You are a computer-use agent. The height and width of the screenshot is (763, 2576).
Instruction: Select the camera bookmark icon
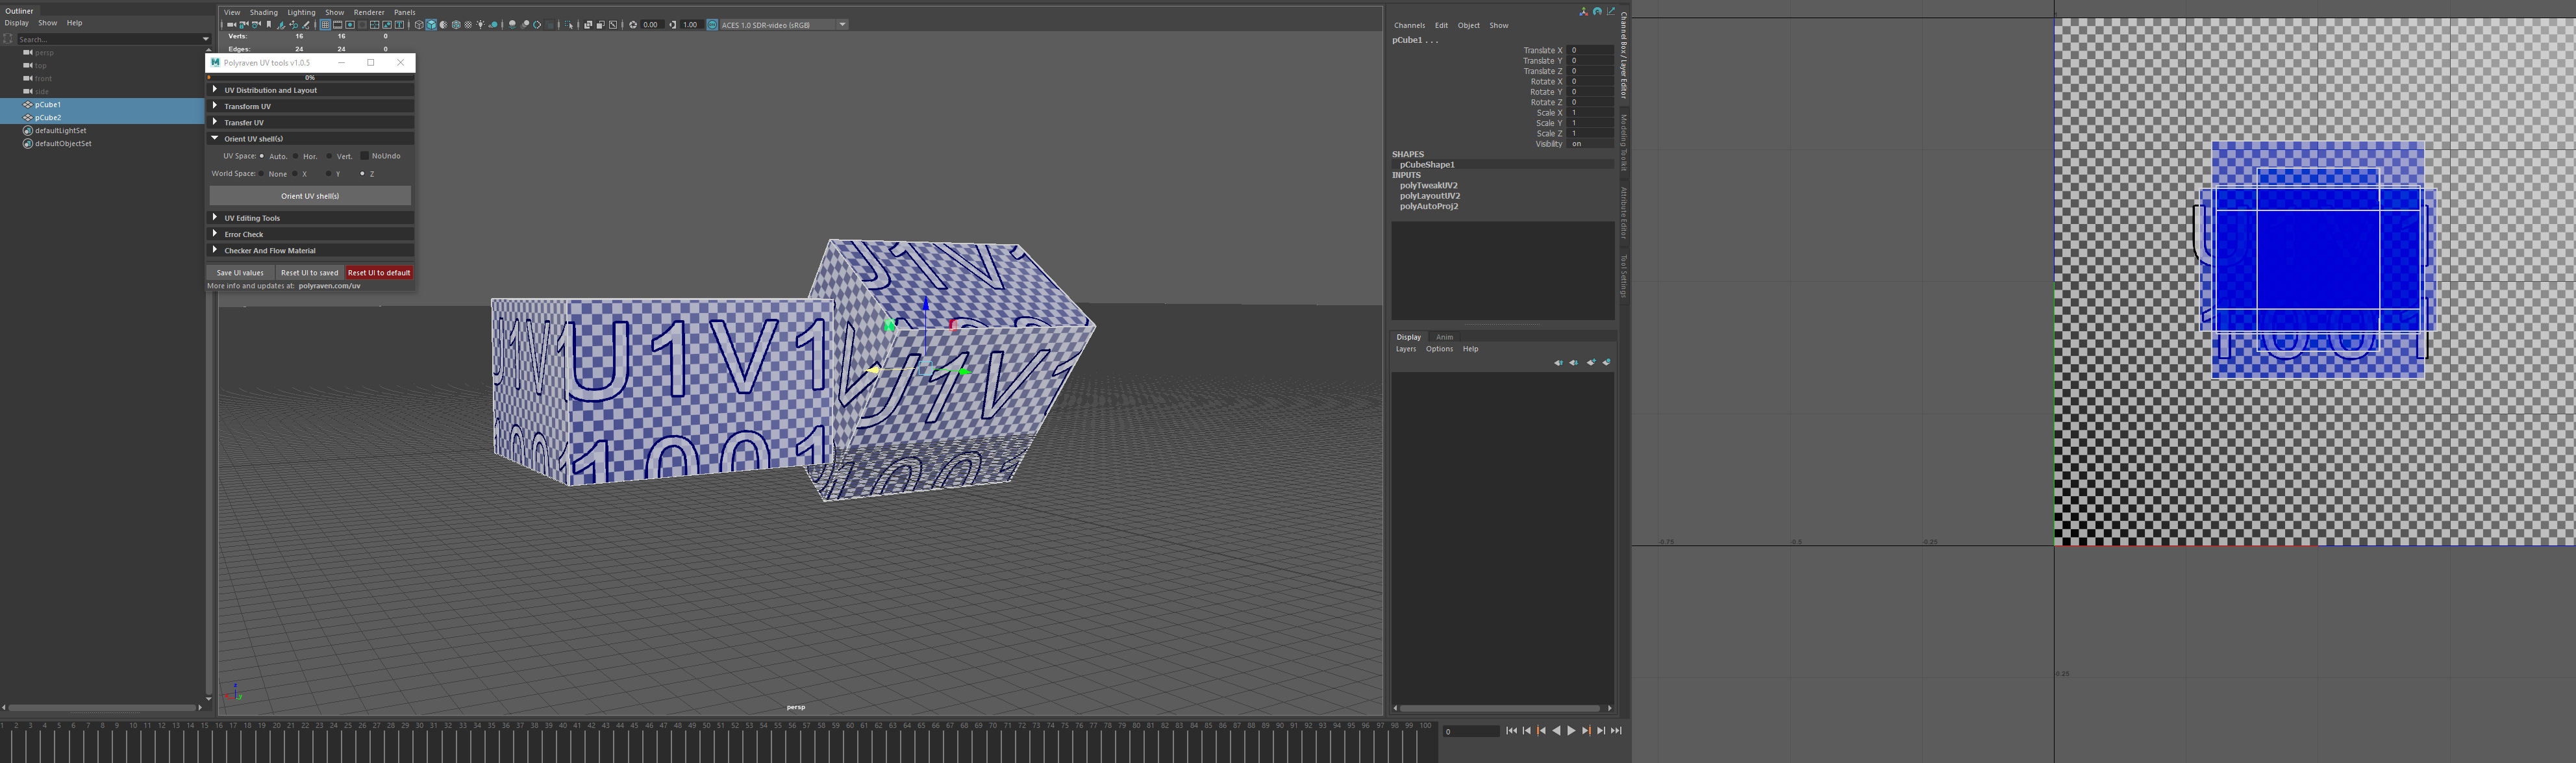(x=269, y=25)
